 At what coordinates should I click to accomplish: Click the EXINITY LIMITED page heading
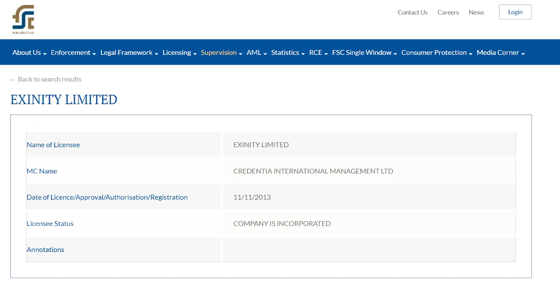64,100
